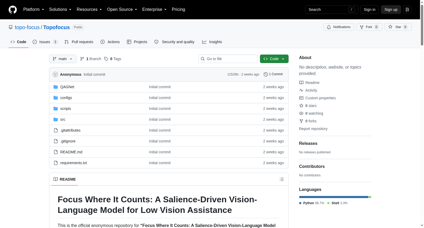Click the scripts folder icon
This screenshot has width=424, height=228.
coord(56,109)
